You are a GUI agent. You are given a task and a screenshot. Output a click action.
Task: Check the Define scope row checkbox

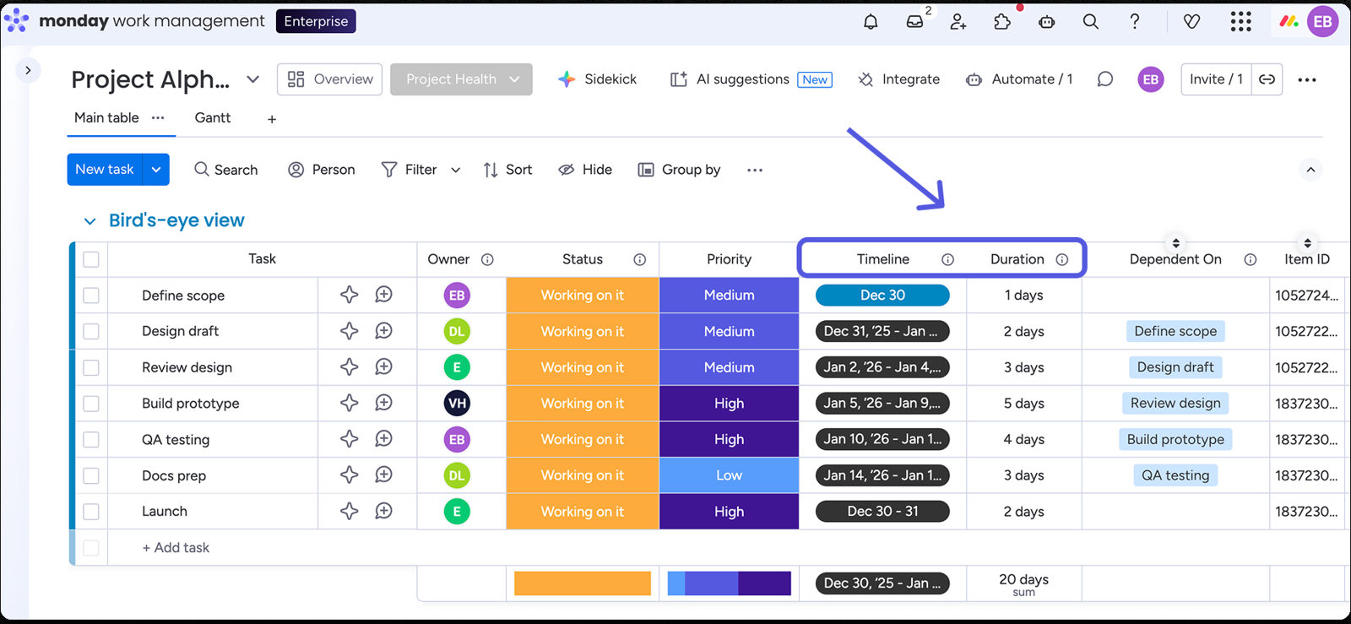91,296
